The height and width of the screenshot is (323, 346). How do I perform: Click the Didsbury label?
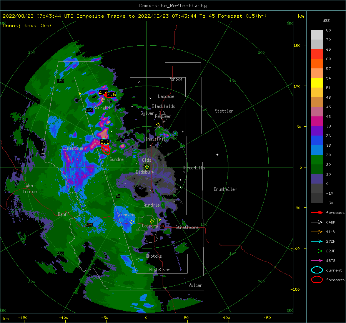[145, 172]
